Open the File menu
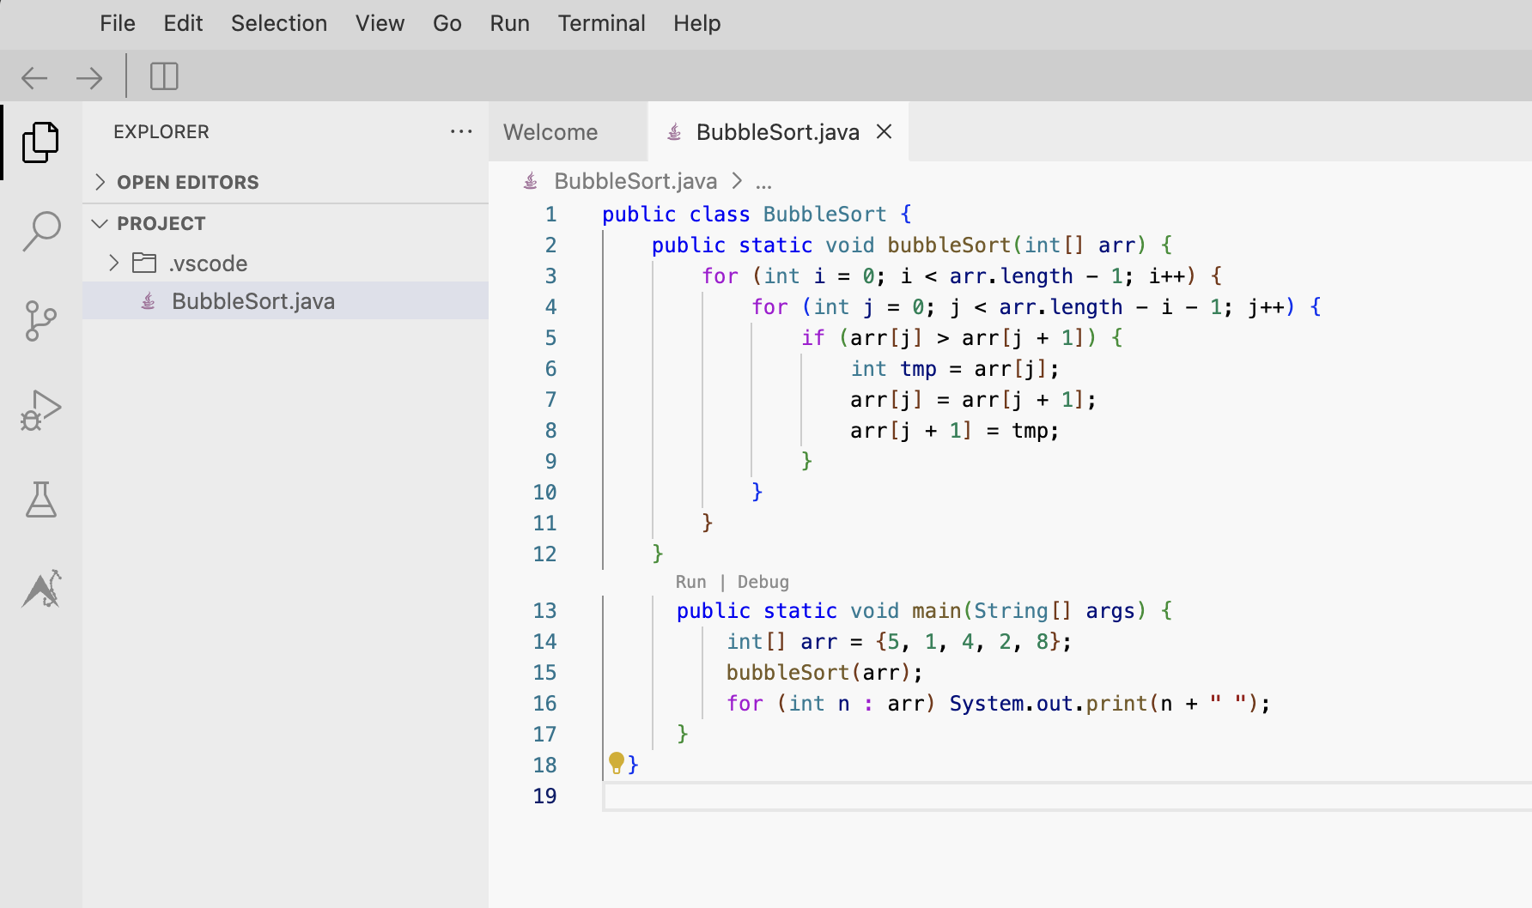 tap(118, 23)
